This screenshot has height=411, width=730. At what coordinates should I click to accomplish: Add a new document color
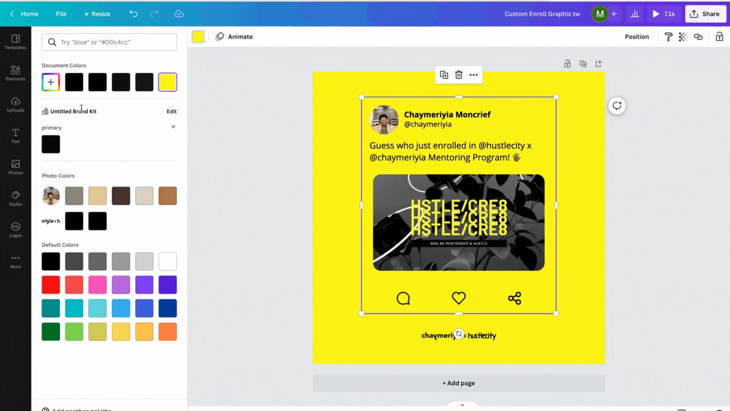pyautogui.click(x=51, y=82)
